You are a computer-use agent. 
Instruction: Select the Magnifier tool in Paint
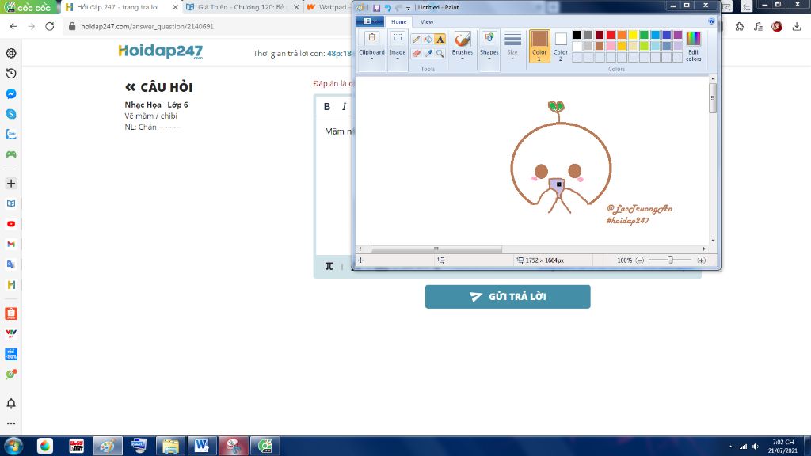point(440,53)
